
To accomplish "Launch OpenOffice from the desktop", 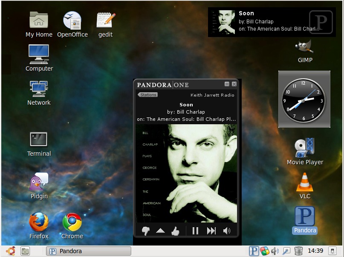I will pyautogui.click(x=72, y=25).
